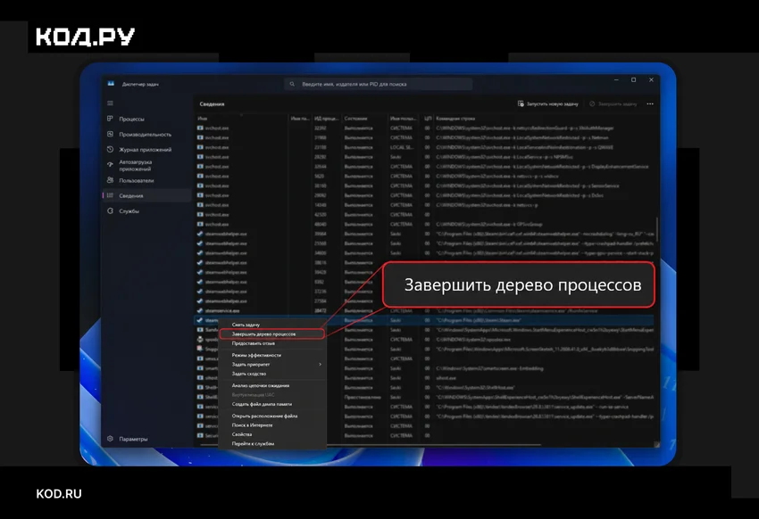Select the Приостановлено status cell
759x519 pixels.
pos(363,397)
